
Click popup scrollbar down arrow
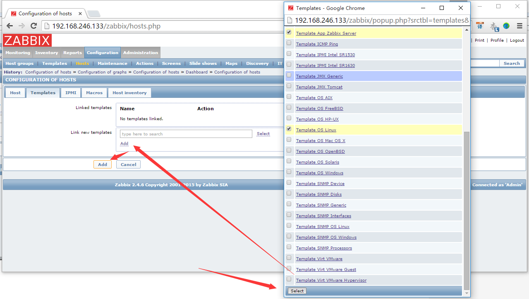click(467, 293)
